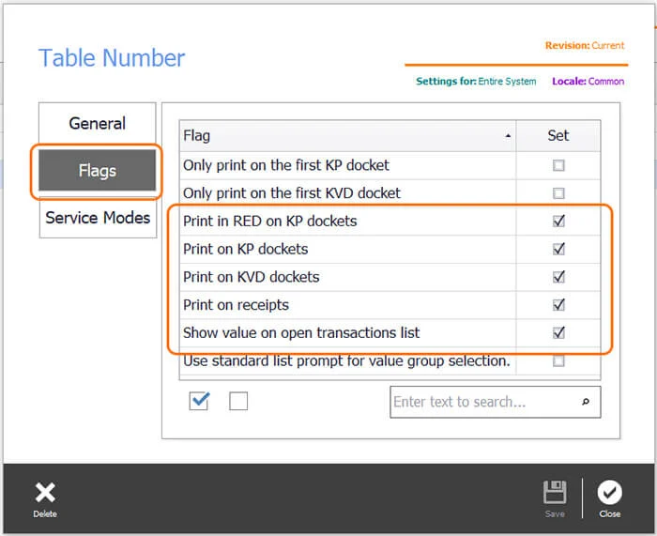
Task: Click the Delete X icon
Action: coord(45,492)
